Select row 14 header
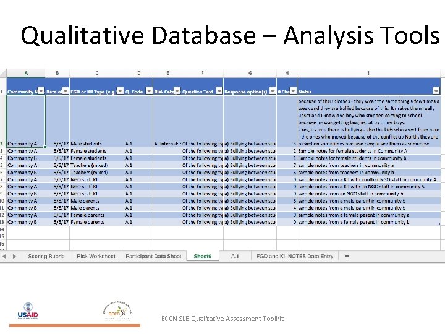 pyautogui.click(x=2, y=229)
